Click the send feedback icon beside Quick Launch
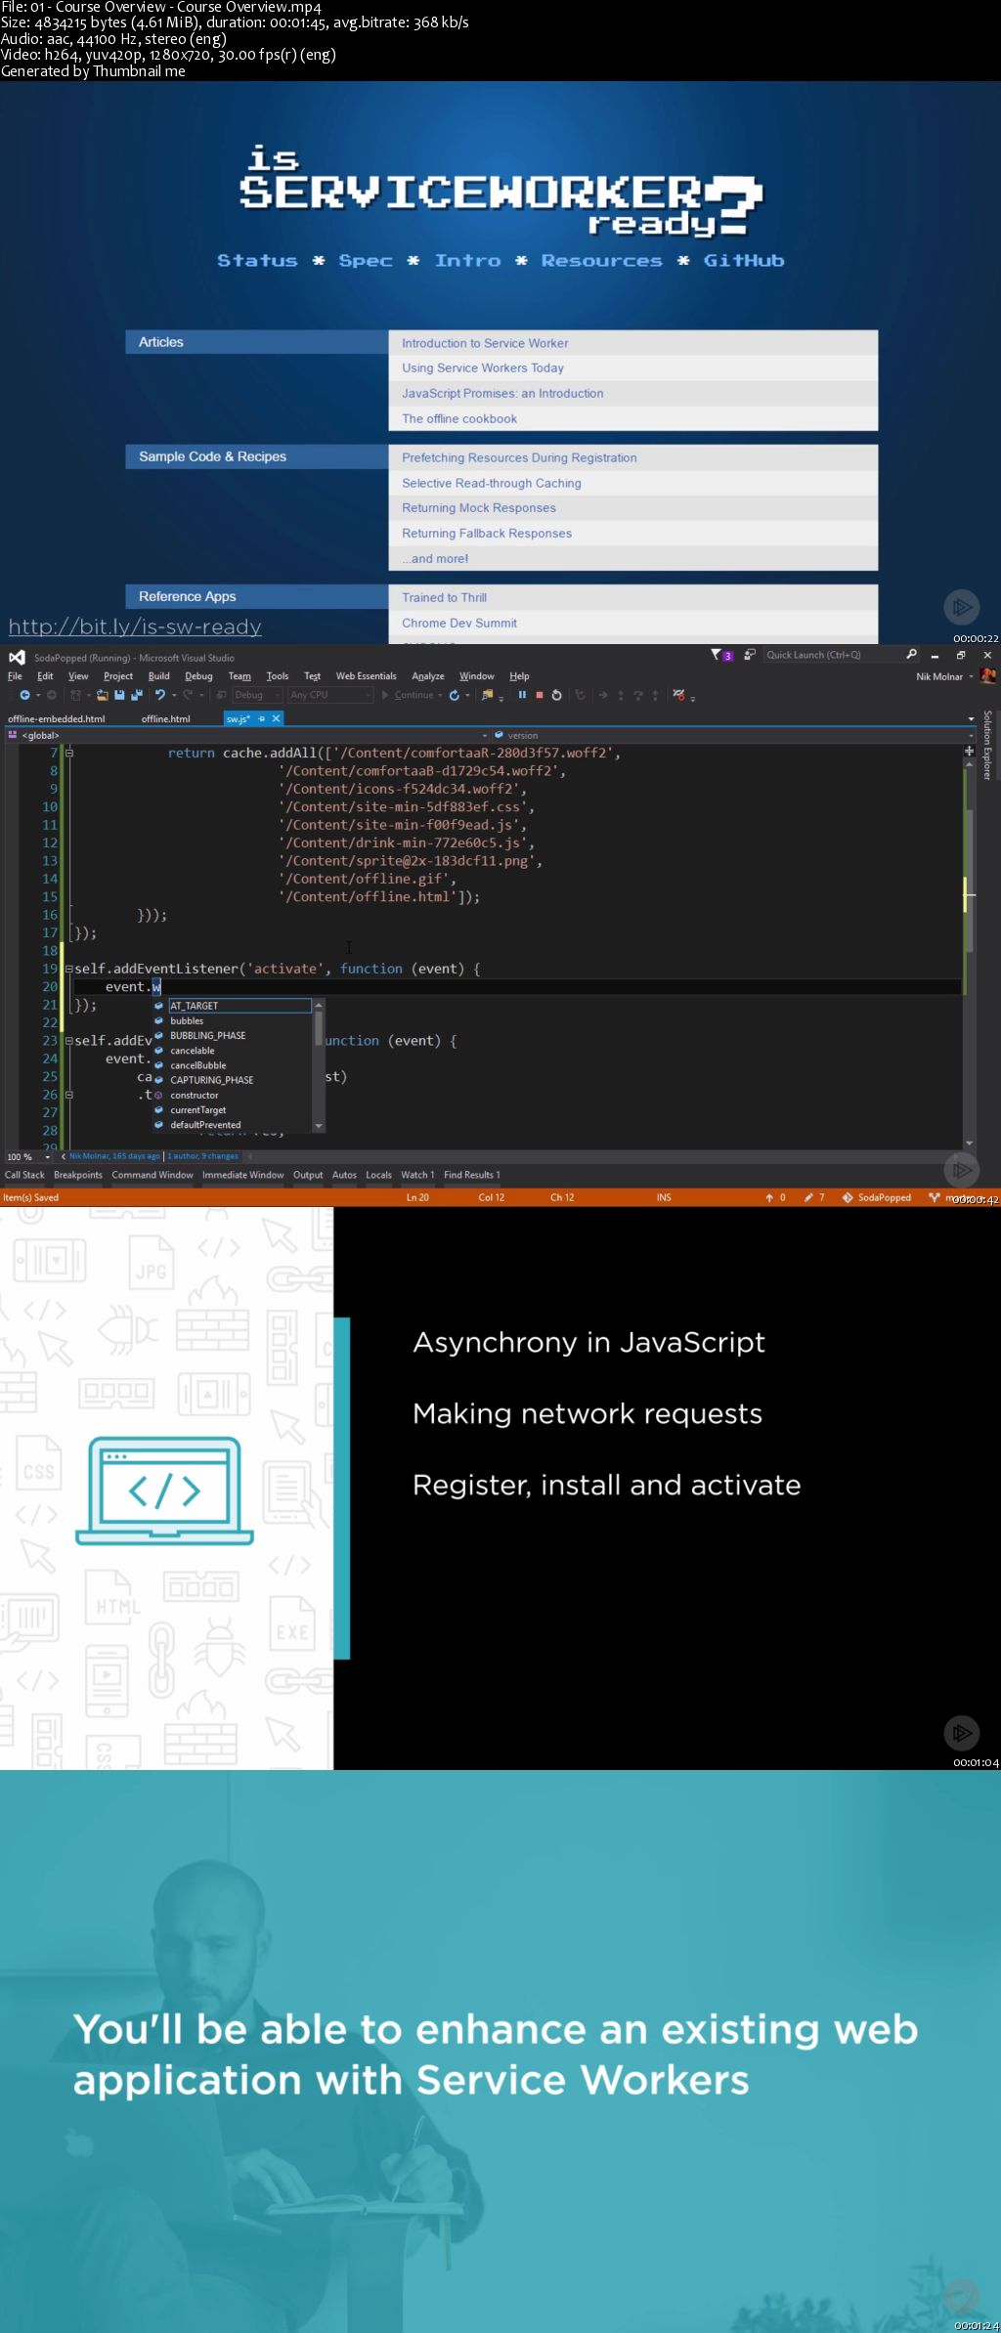This screenshot has width=1001, height=2333. point(749,655)
